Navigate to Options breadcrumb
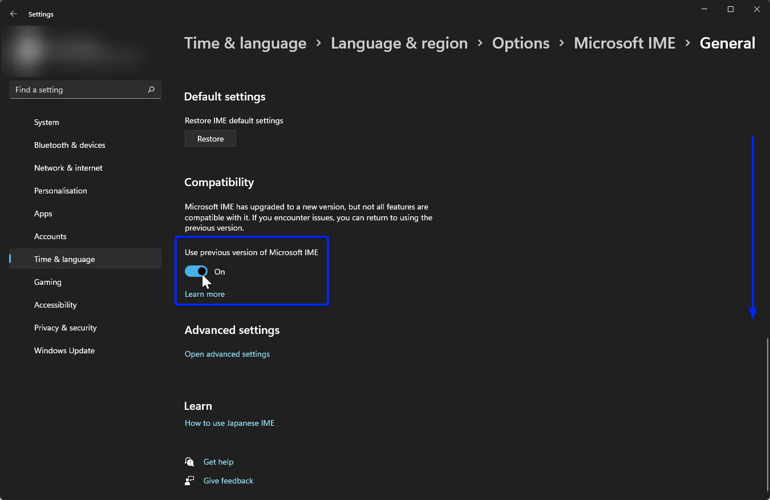This screenshot has width=770, height=500. pos(521,43)
